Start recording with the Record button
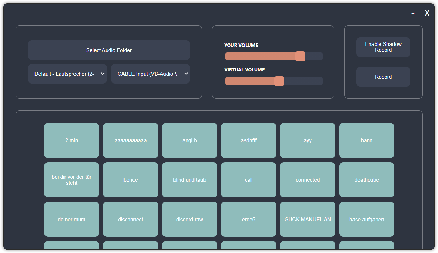438x253 pixels. (383, 77)
